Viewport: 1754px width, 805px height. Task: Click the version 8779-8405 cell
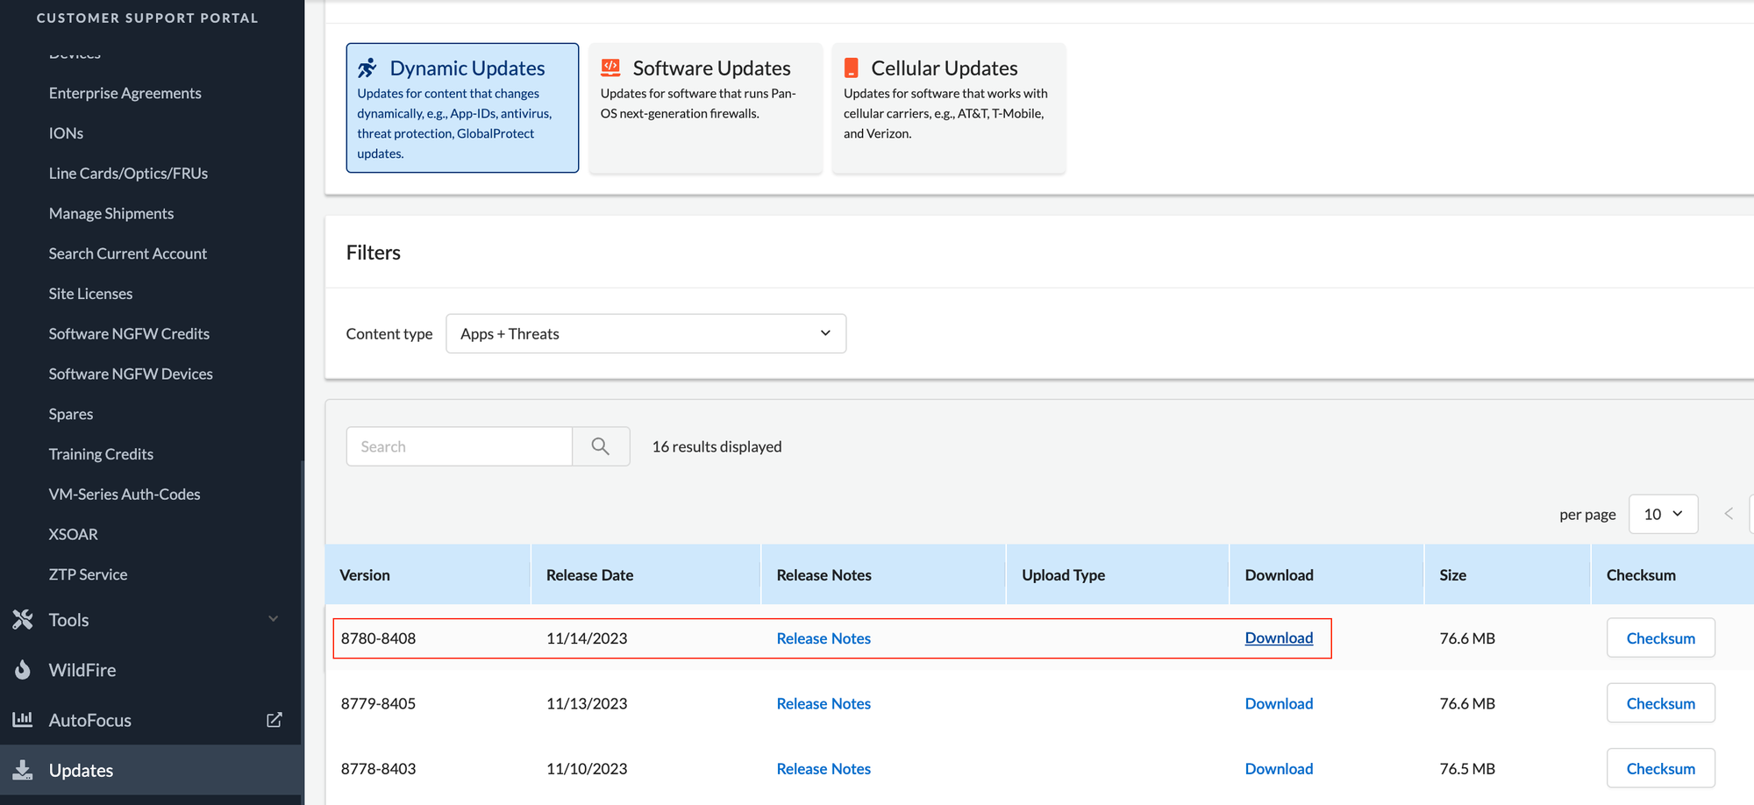(378, 703)
